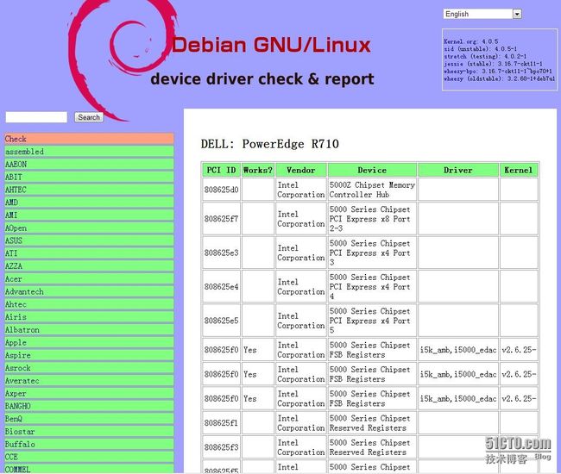This screenshot has width=561, height=474.
Task: Select PCI ID 808625e5 cell
Action: (221, 321)
